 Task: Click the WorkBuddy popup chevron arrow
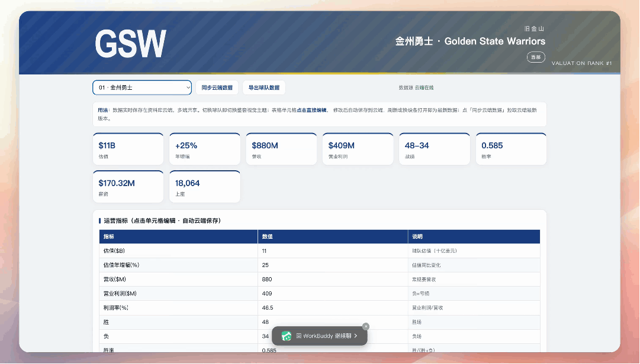point(356,336)
